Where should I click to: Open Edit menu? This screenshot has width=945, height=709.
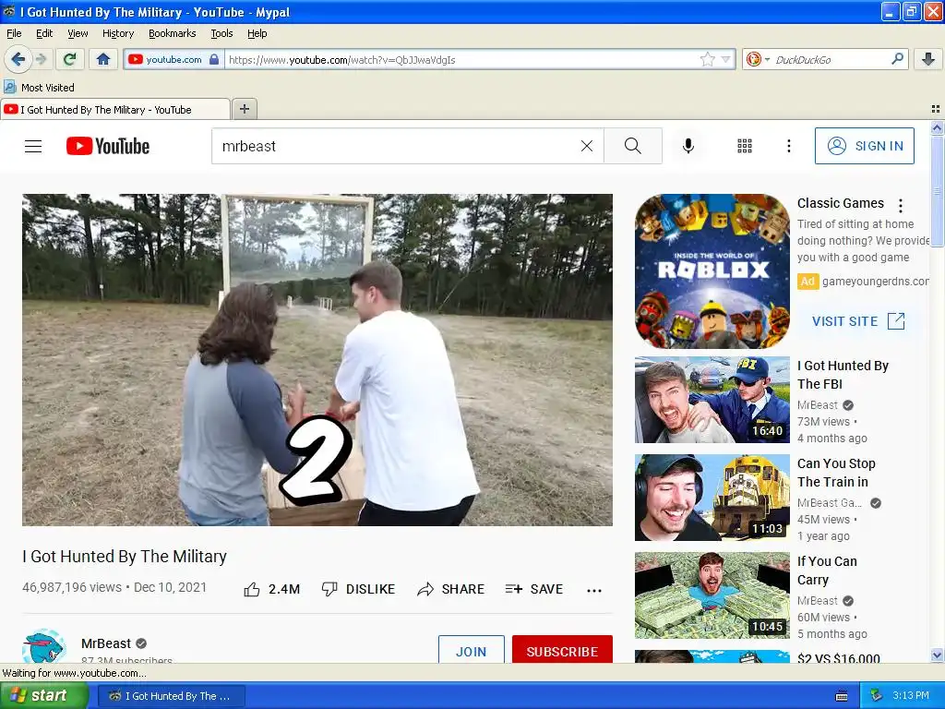(44, 33)
